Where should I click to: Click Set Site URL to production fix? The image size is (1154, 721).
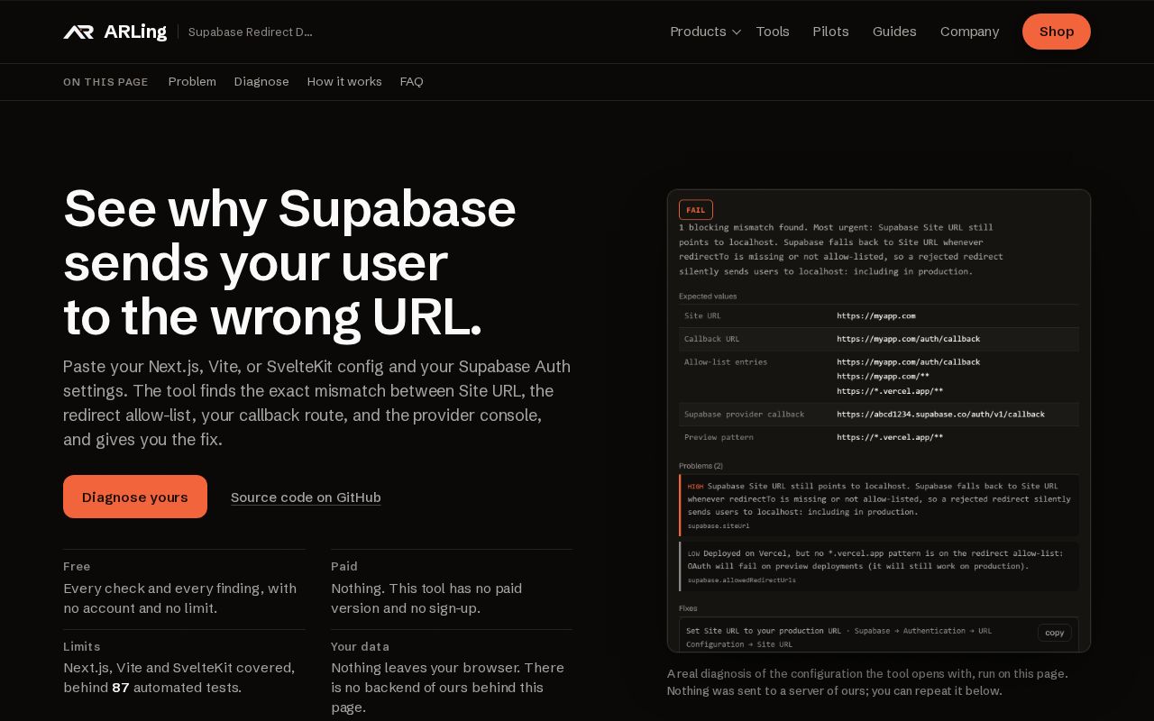(764, 631)
